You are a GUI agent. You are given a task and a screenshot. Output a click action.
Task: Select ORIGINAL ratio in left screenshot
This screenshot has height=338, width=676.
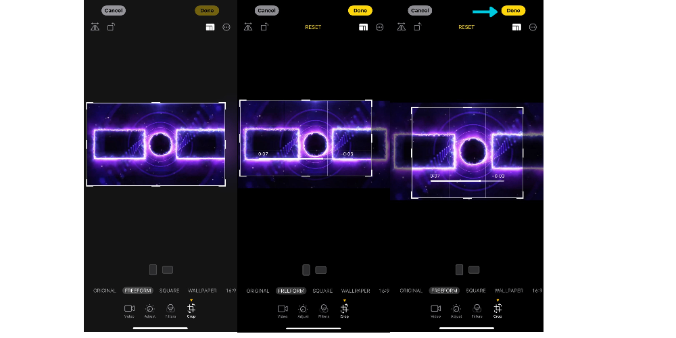(104, 291)
